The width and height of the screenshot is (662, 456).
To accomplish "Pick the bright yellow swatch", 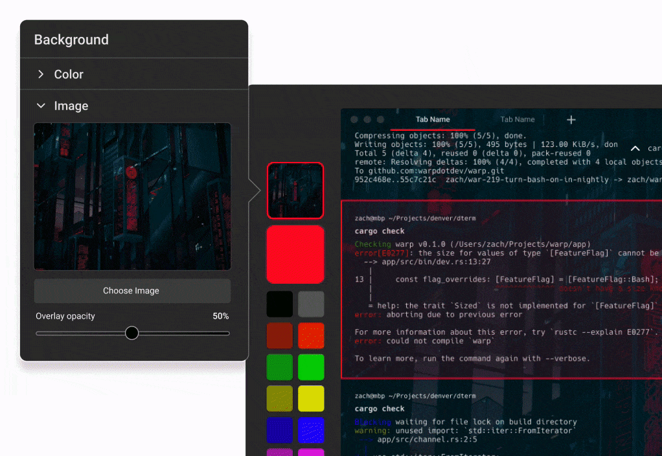I will [311, 398].
